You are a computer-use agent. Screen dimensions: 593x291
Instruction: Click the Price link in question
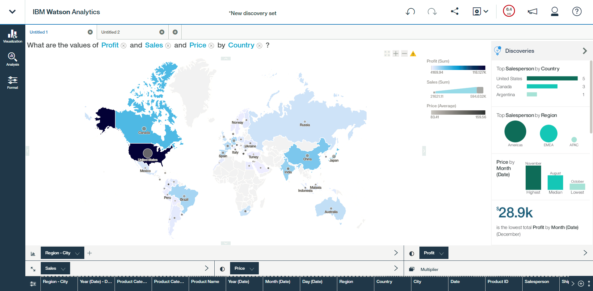[198, 45]
